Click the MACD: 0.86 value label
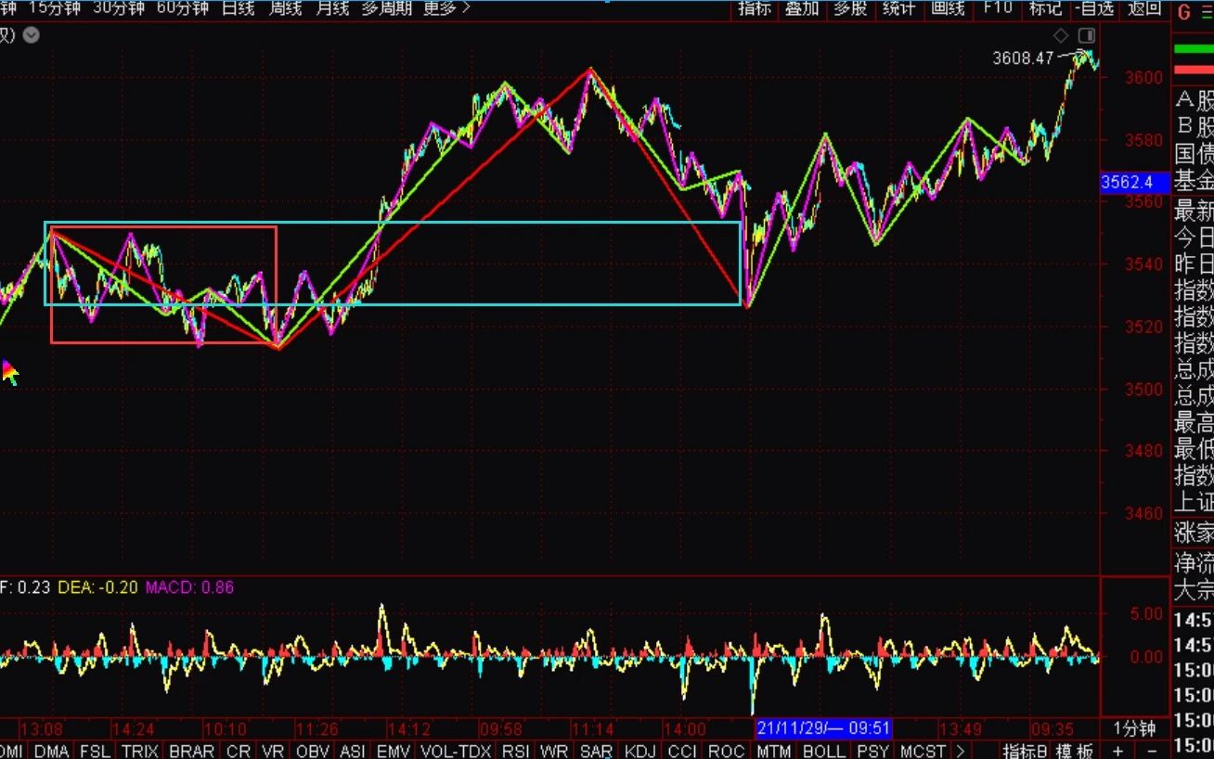1214x759 pixels. coord(189,587)
